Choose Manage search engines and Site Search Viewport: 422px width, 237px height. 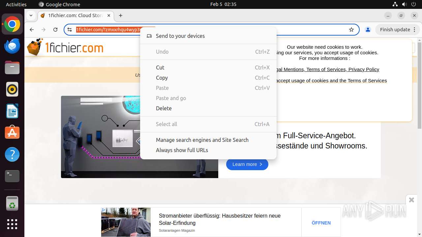[208, 140]
